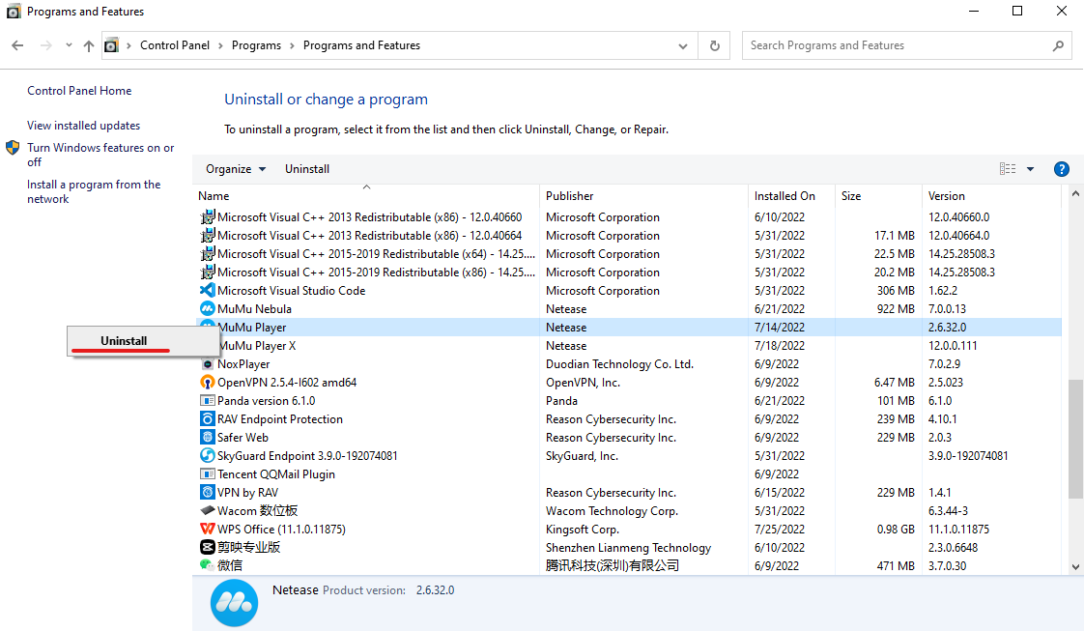
Task: Click the NoxPlayer icon
Action: click(x=207, y=364)
